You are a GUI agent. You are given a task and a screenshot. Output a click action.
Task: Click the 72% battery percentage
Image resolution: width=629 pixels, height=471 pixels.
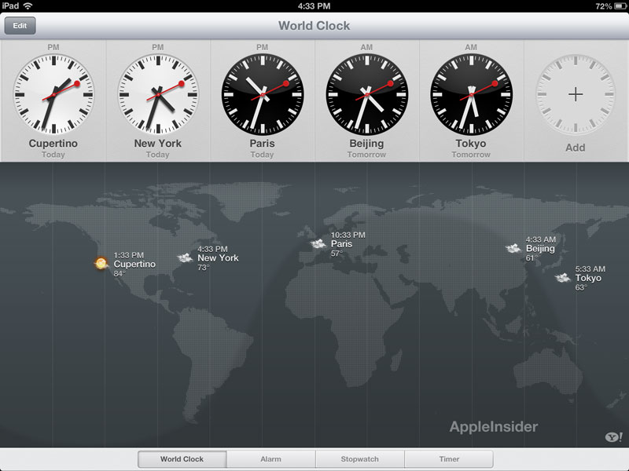(604, 6)
